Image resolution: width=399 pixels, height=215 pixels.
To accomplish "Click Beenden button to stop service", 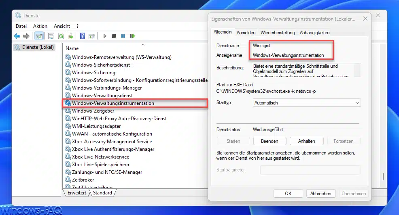I will 270,141.
